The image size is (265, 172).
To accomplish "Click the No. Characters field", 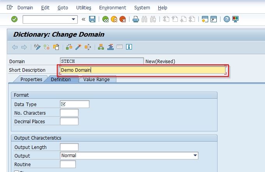I will [69, 113].
